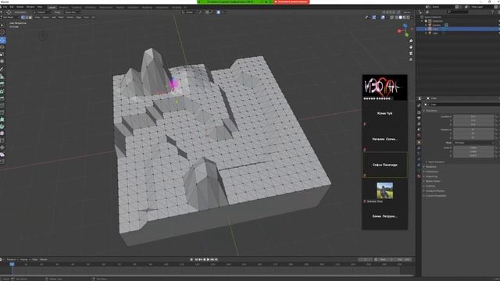Click the Location X value field

coord(473,116)
